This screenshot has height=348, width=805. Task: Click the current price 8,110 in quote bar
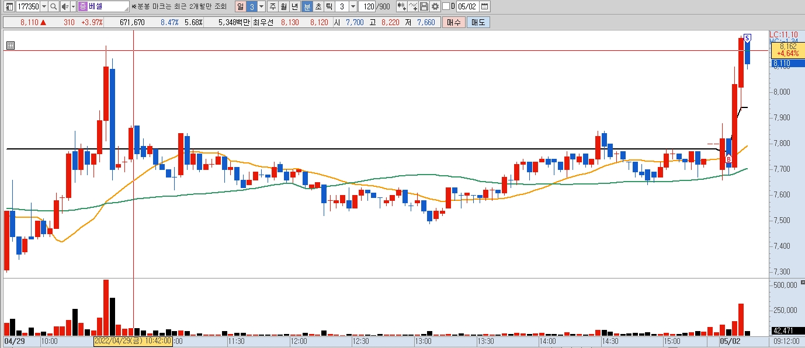coord(29,22)
